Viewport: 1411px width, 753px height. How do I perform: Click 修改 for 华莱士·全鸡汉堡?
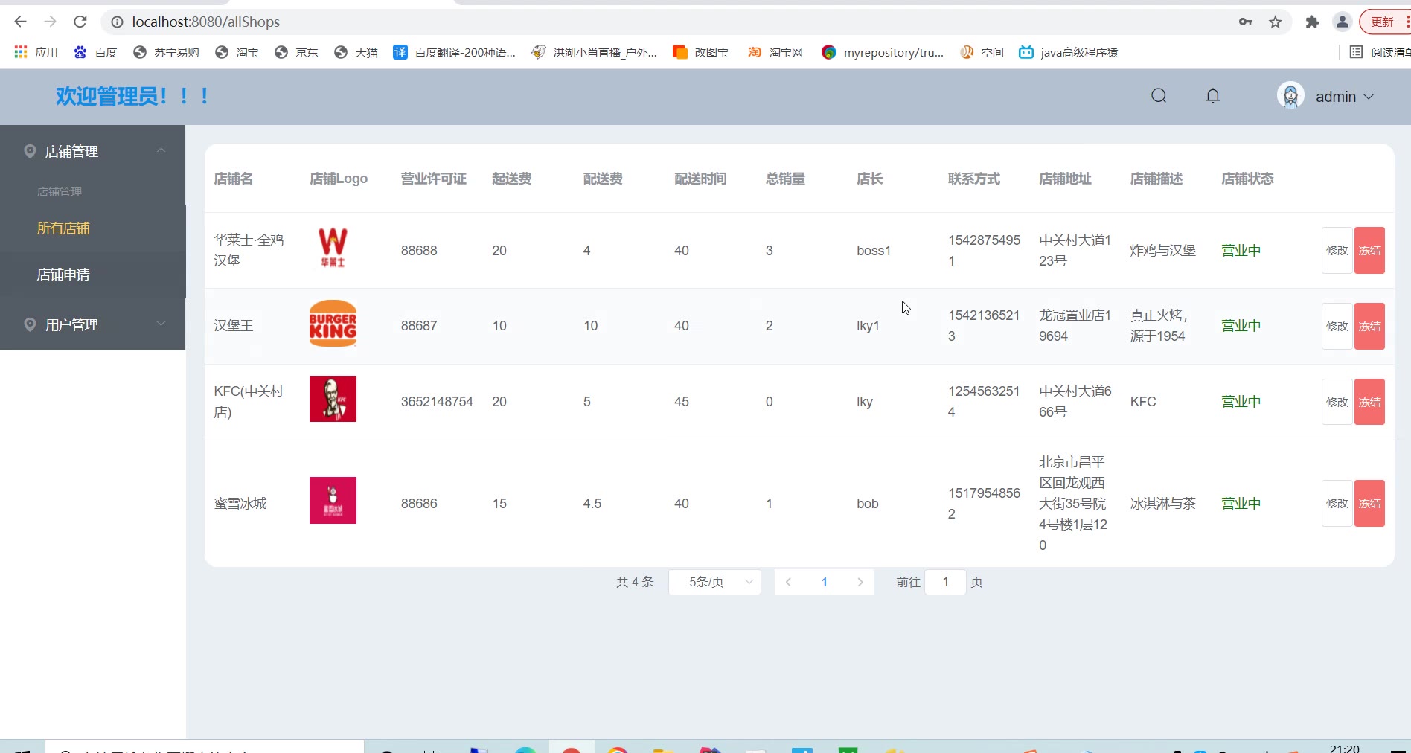click(x=1337, y=251)
